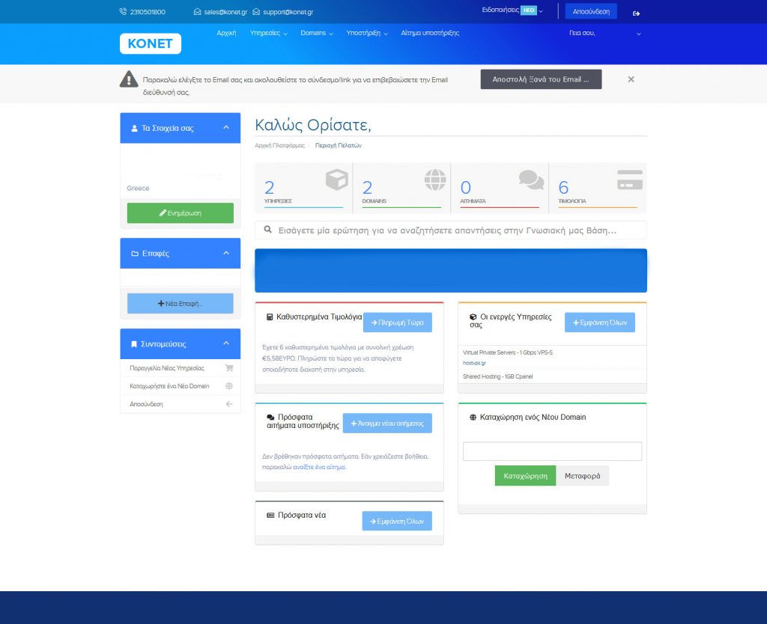The width and height of the screenshot is (767, 624).
Task: Open the Domains navigation menu
Action: (x=317, y=34)
